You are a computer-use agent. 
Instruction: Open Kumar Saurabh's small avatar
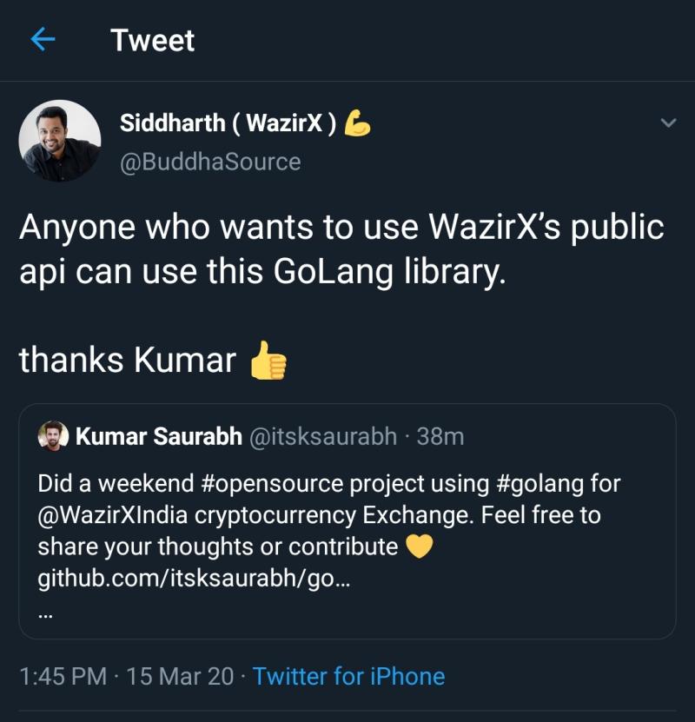pos(53,436)
